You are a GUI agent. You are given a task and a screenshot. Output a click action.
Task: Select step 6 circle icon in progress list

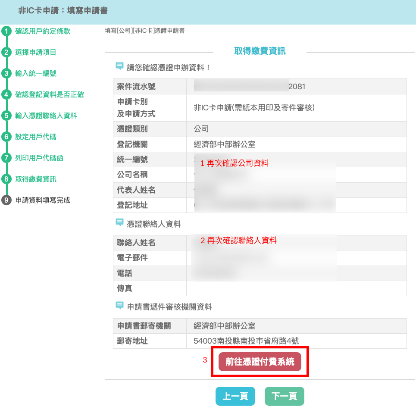click(x=6, y=137)
